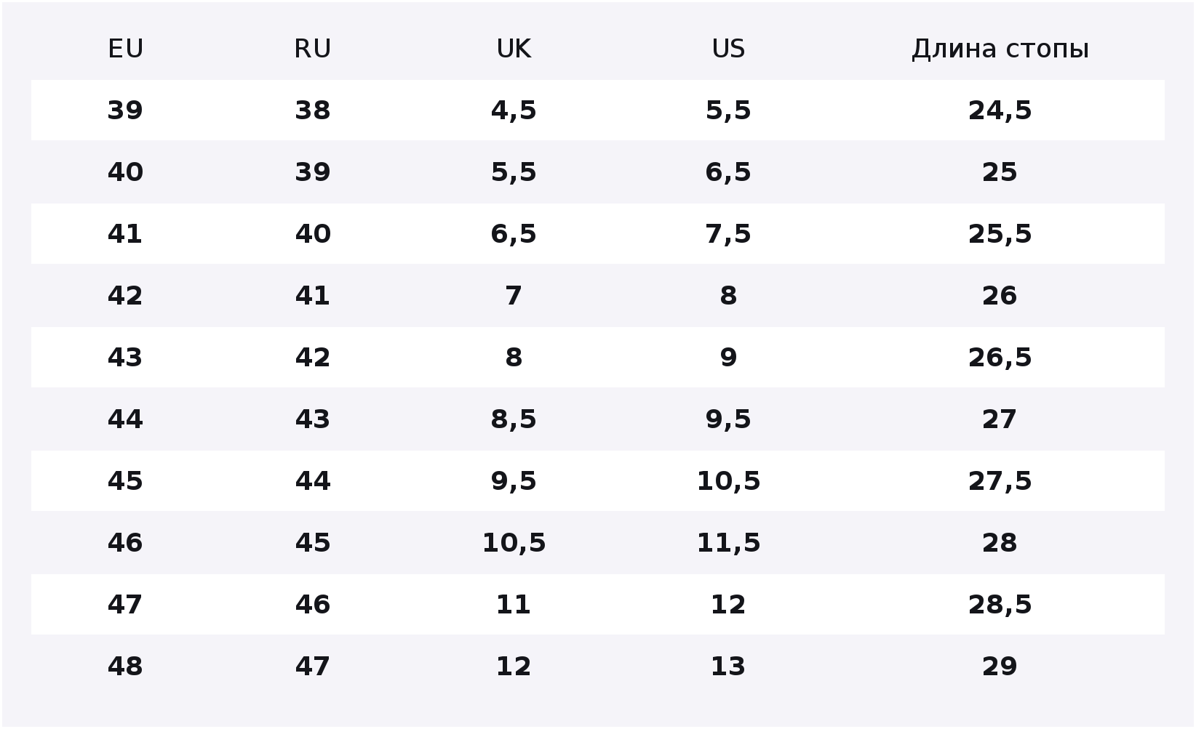Click the US column header
Screen dimensions: 1196x729
[728, 49]
